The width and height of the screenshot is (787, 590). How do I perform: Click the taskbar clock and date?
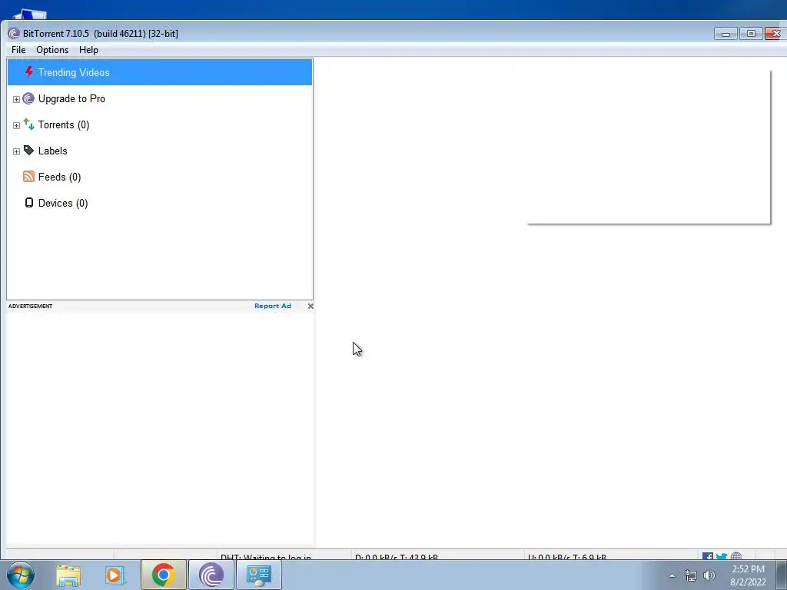748,575
